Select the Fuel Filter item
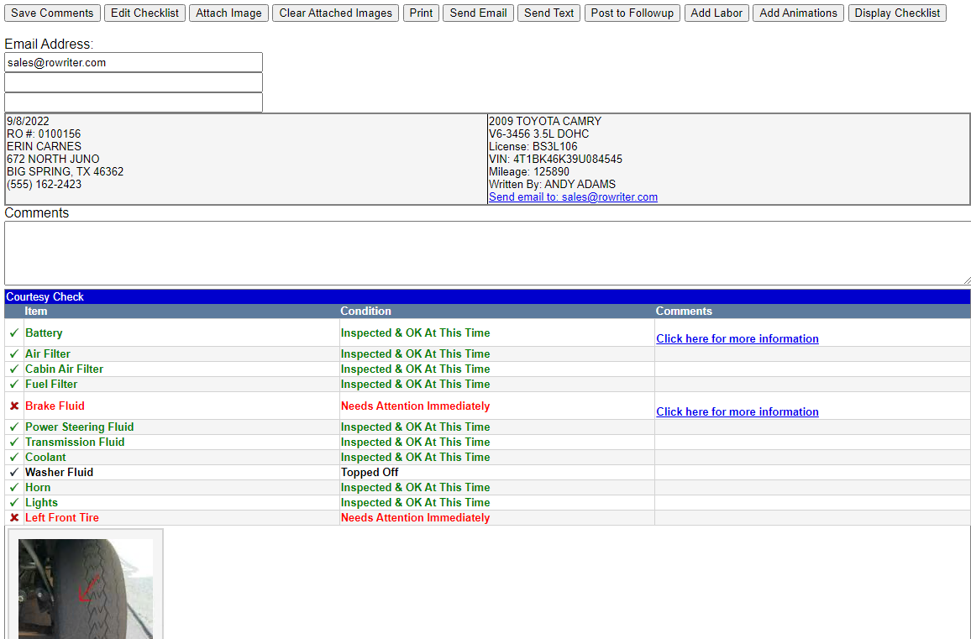Screen dimensions: 971x639 tap(51, 385)
